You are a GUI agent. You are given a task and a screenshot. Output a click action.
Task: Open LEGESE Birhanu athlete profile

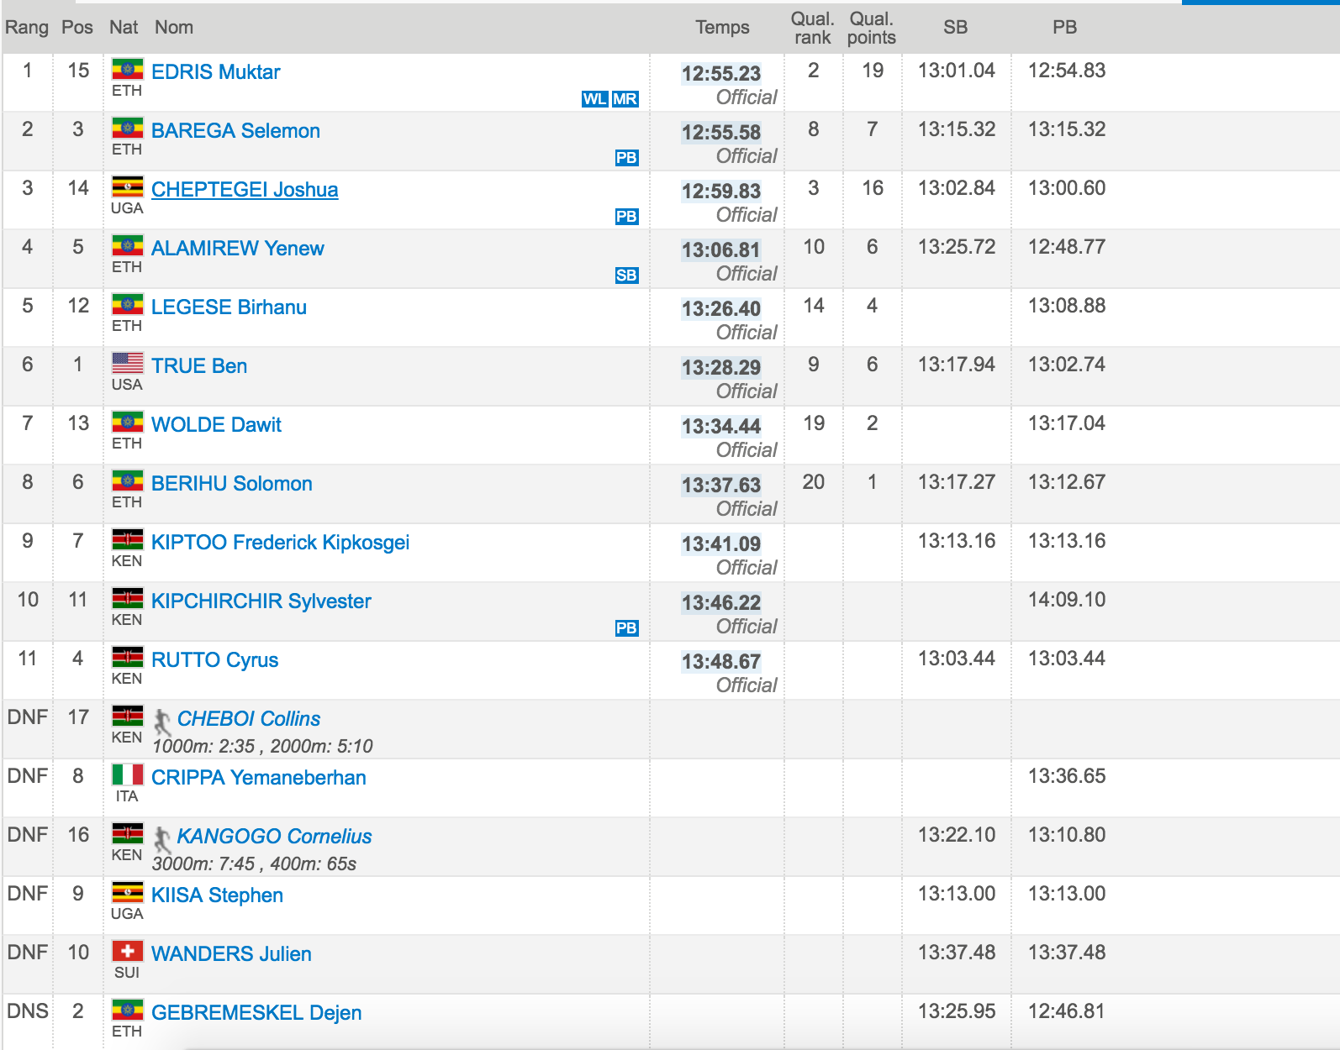click(x=229, y=307)
